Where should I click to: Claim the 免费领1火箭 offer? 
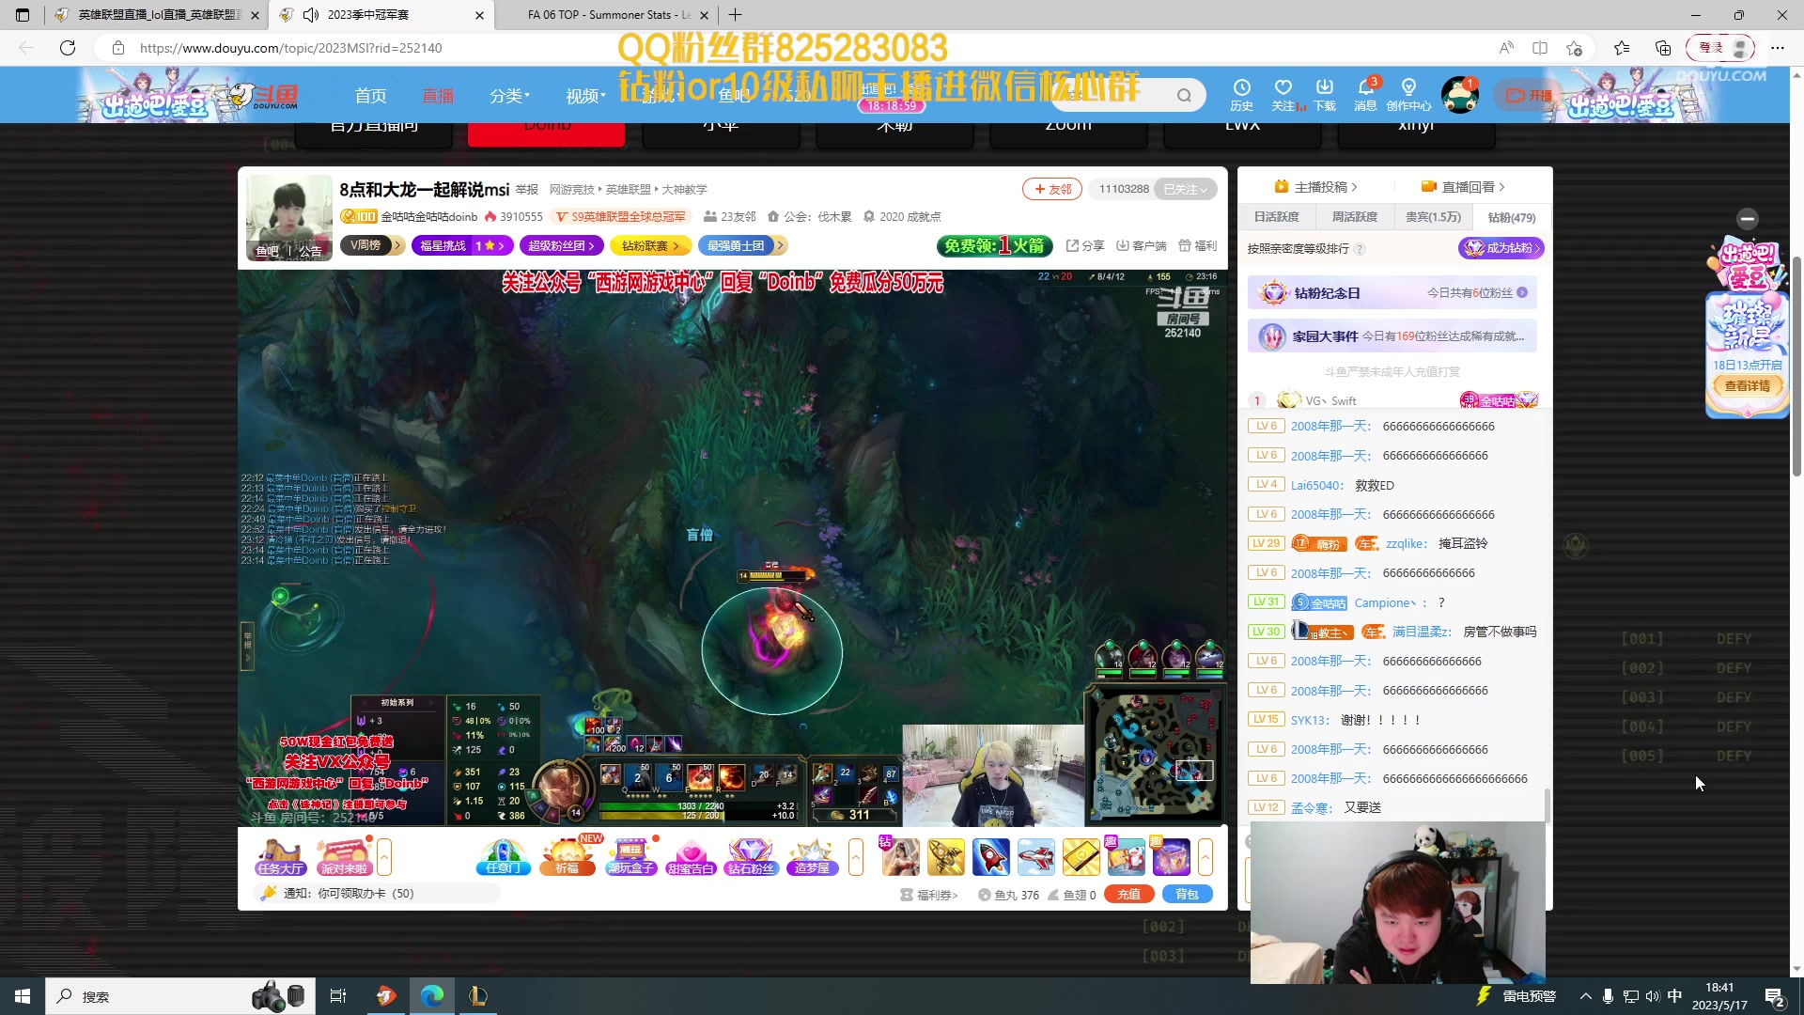coord(995,245)
